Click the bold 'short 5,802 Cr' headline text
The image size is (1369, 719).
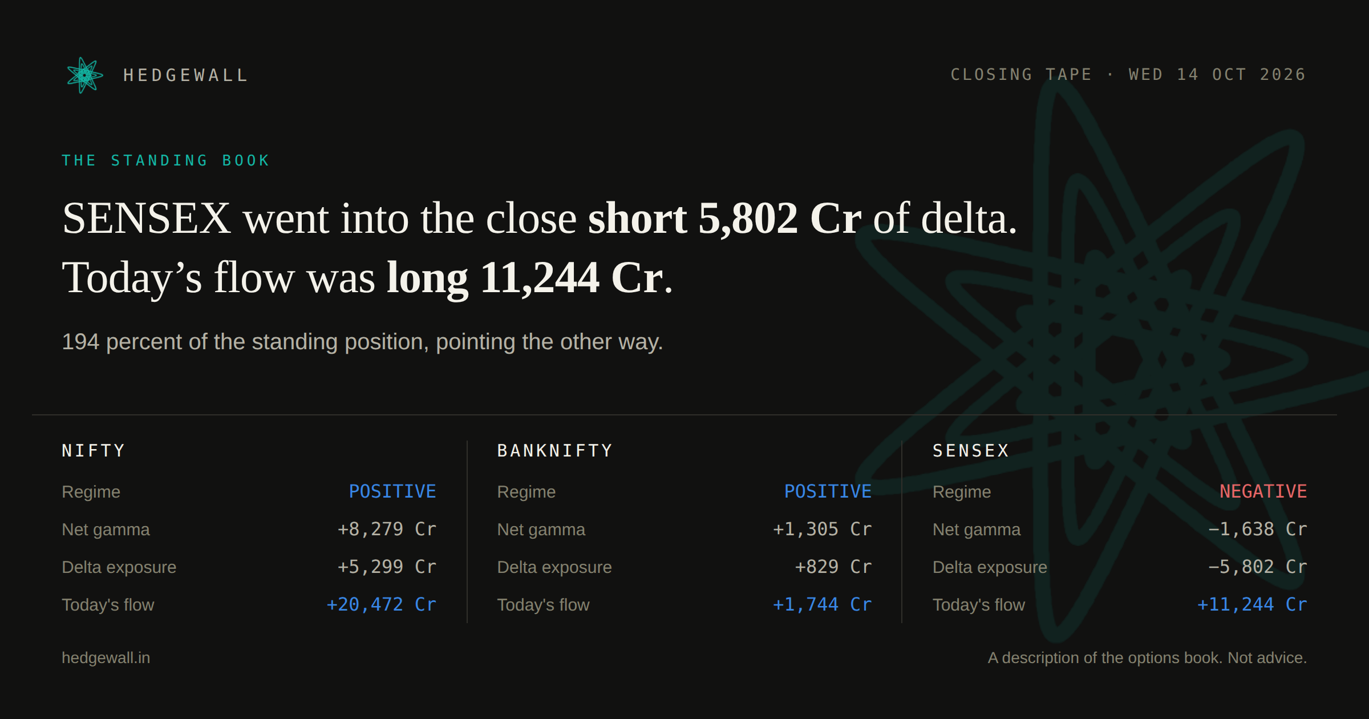[724, 219]
